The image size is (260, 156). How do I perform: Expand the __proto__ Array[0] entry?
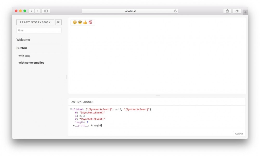click(x=74, y=126)
